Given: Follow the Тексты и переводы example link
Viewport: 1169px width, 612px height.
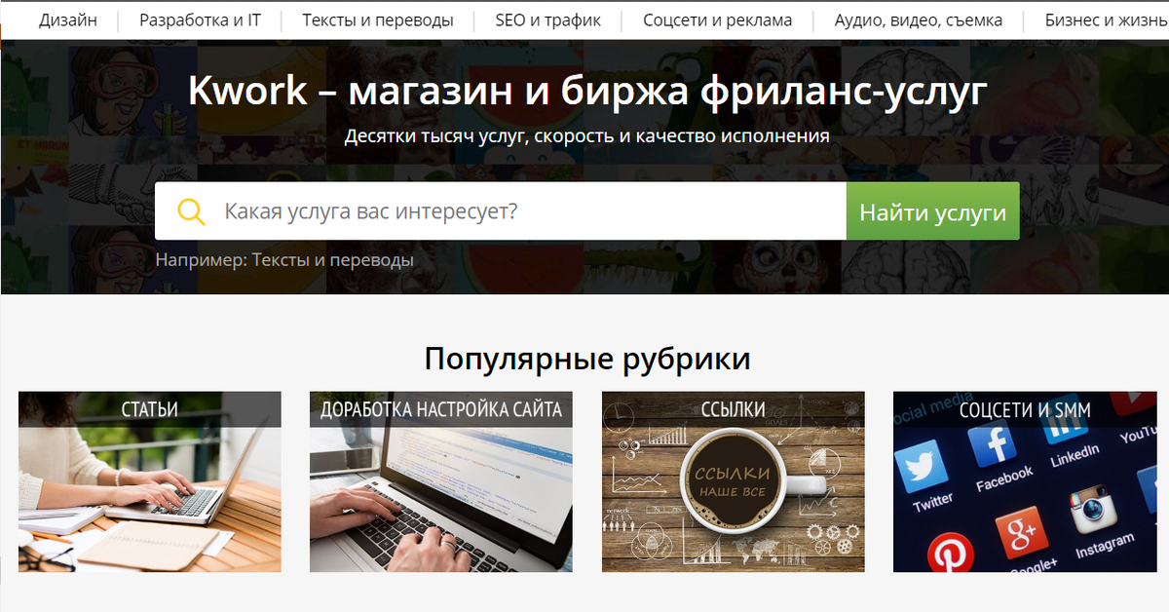Looking at the screenshot, I should point(332,260).
